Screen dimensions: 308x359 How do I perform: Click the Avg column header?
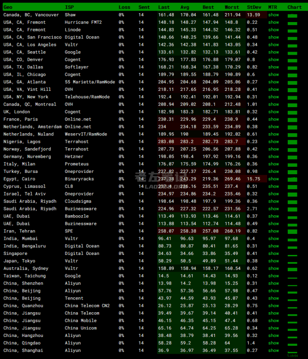185,7
